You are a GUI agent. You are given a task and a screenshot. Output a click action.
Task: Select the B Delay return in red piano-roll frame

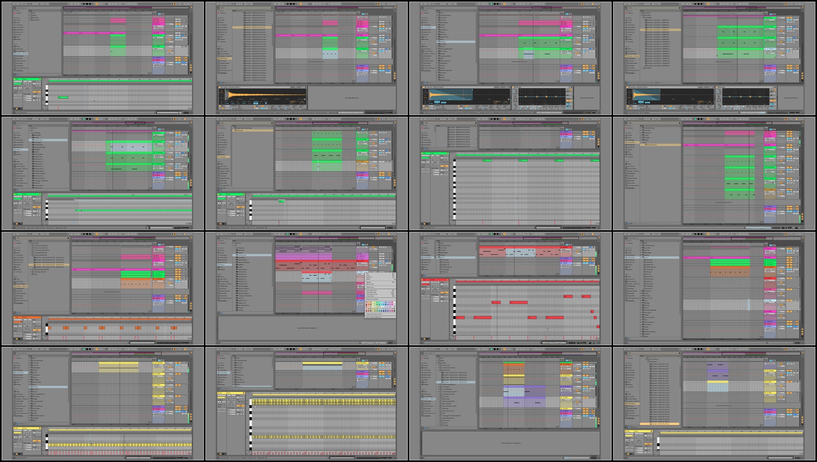tap(566, 261)
